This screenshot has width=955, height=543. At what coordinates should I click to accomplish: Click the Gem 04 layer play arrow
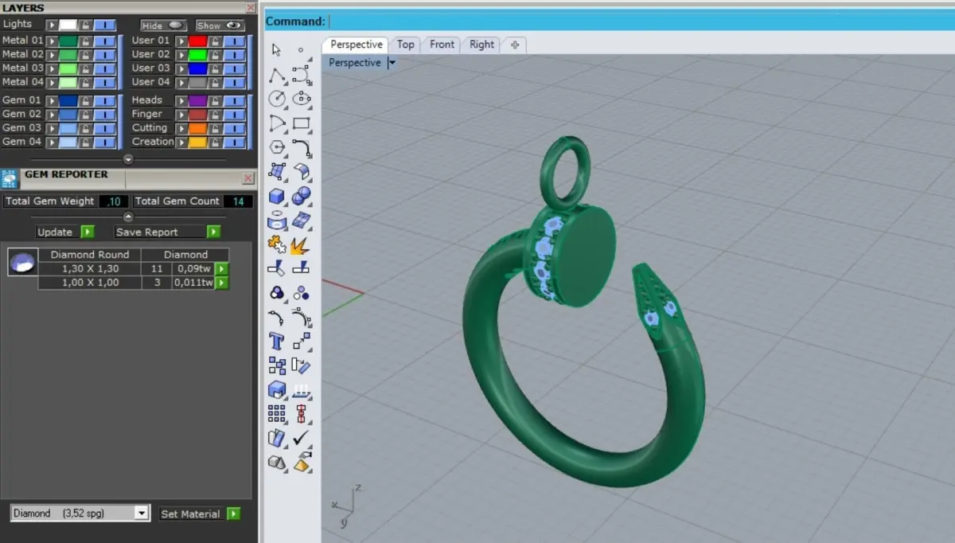[x=52, y=143]
